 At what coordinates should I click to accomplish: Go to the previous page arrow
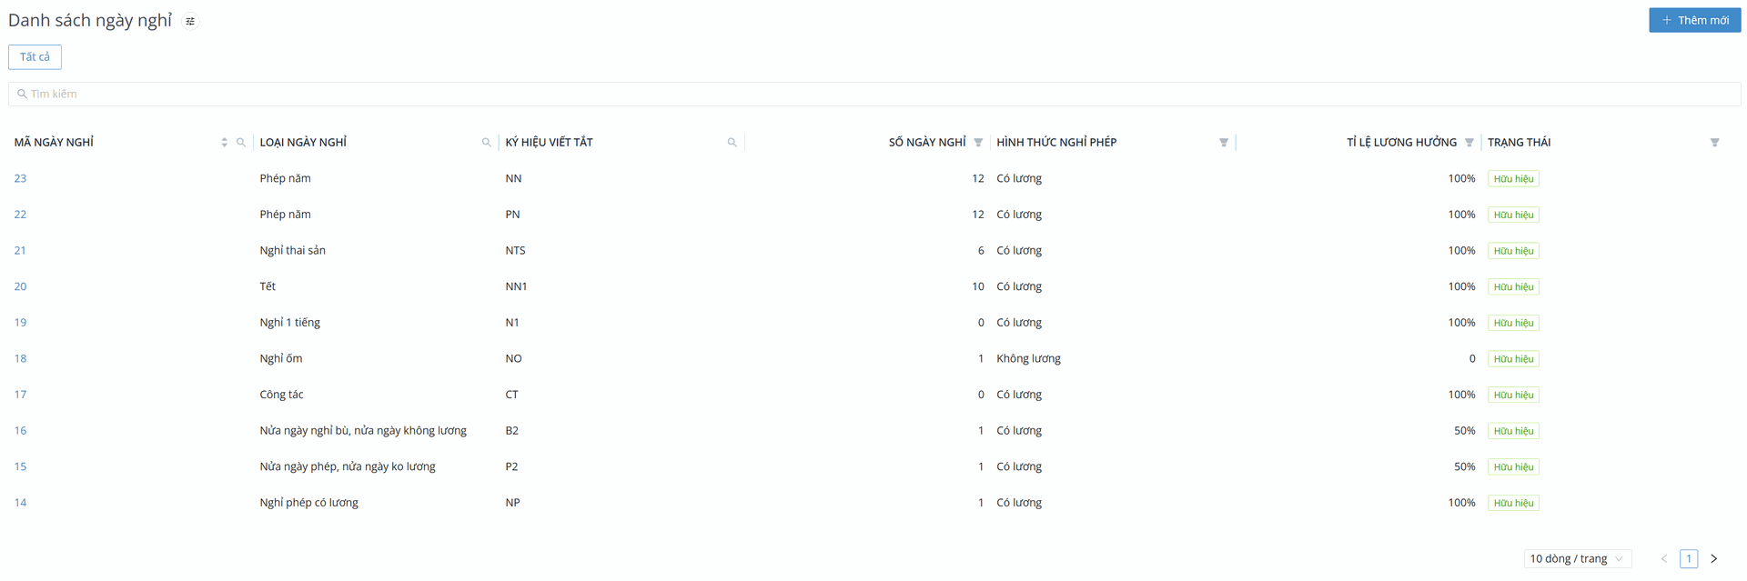click(1664, 559)
